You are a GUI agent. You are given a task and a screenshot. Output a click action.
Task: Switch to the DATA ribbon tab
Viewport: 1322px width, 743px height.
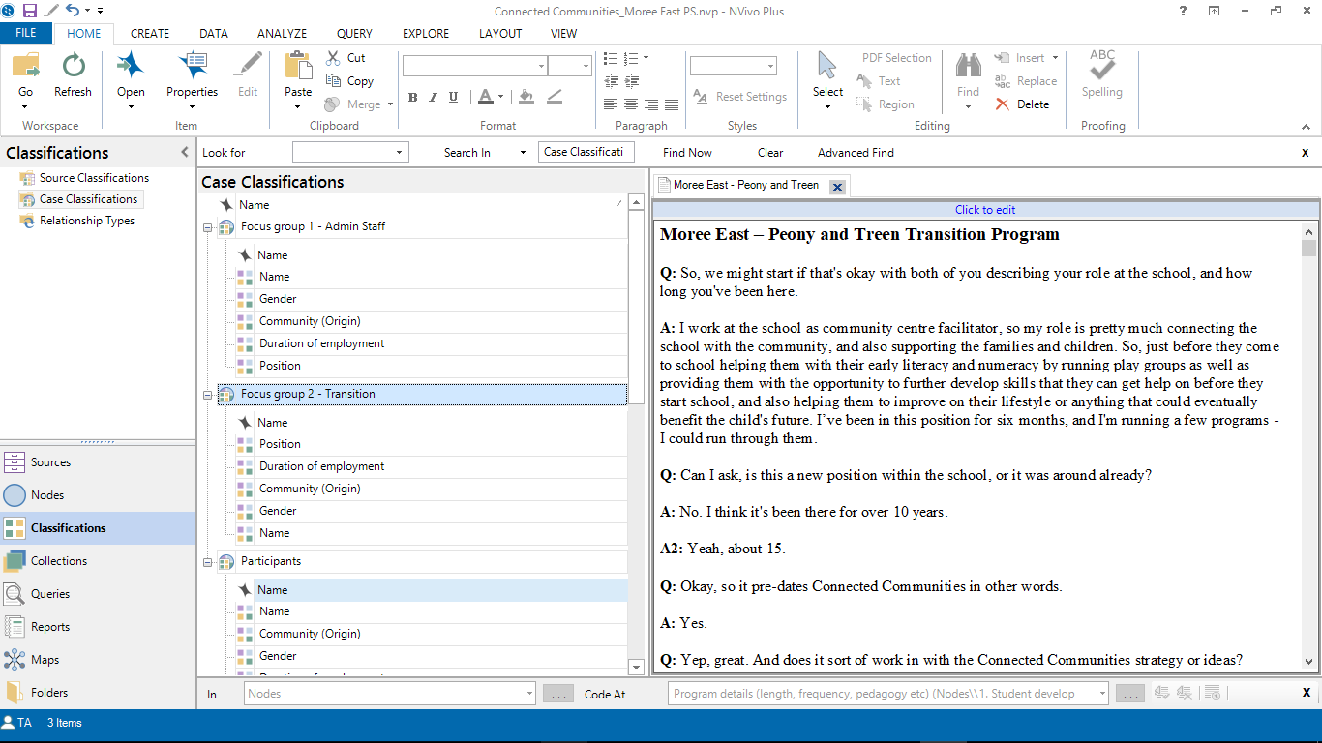pyautogui.click(x=214, y=33)
